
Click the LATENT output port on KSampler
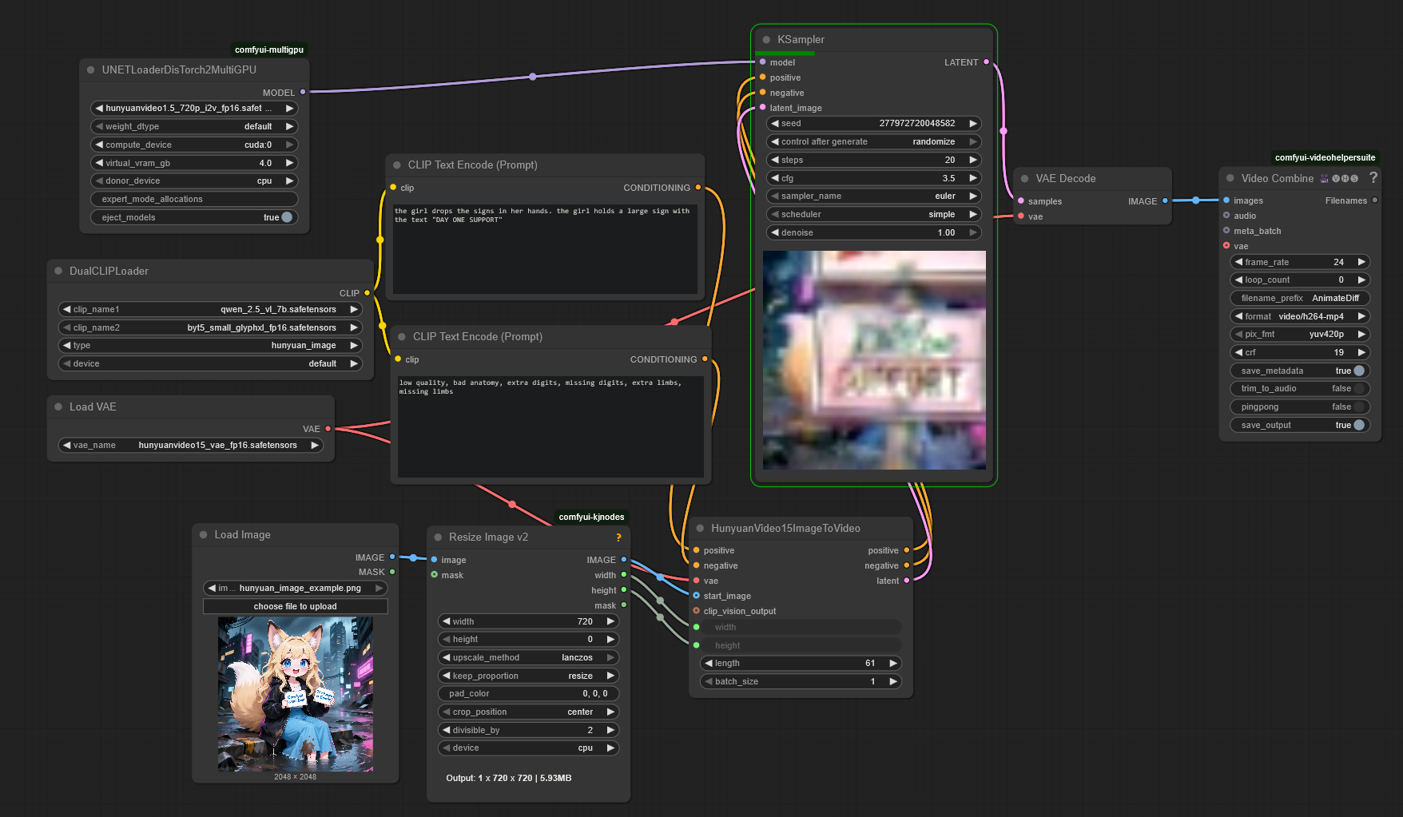click(x=986, y=61)
